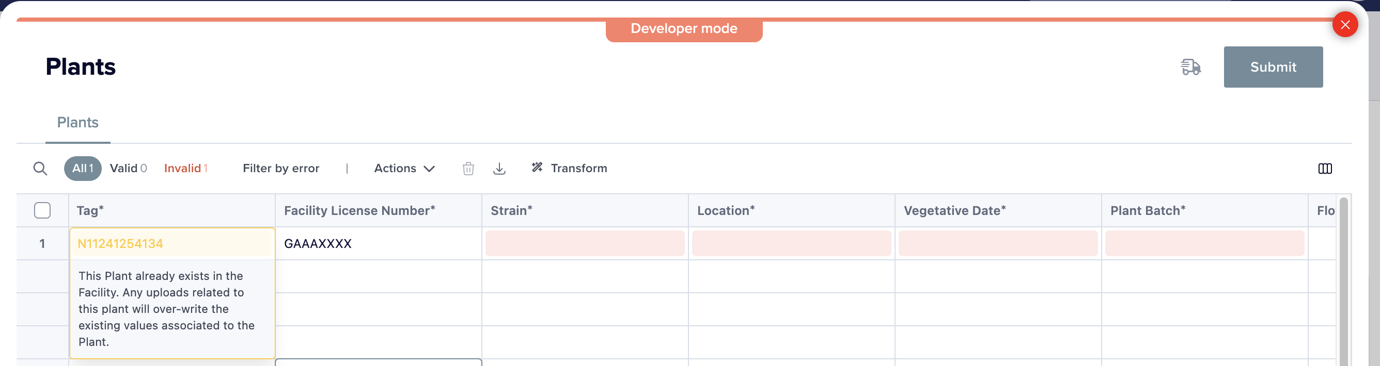Filter by Valid 0 rows
Screen dimensions: 1380x366
129,168
